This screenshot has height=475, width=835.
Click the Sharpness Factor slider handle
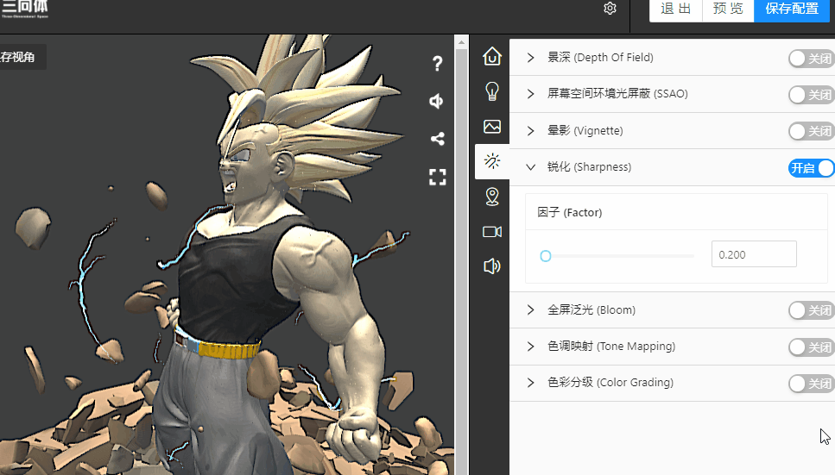point(546,256)
